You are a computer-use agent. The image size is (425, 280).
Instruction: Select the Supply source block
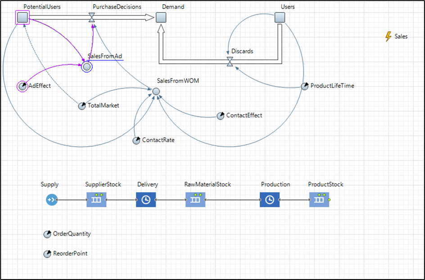point(52,199)
